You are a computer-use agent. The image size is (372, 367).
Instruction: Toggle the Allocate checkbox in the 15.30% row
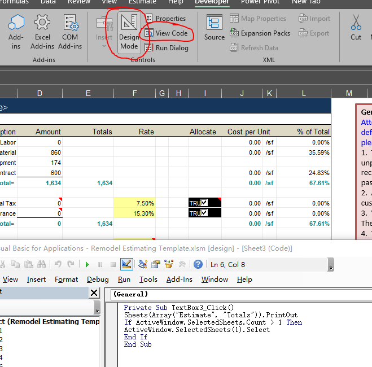pos(204,212)
